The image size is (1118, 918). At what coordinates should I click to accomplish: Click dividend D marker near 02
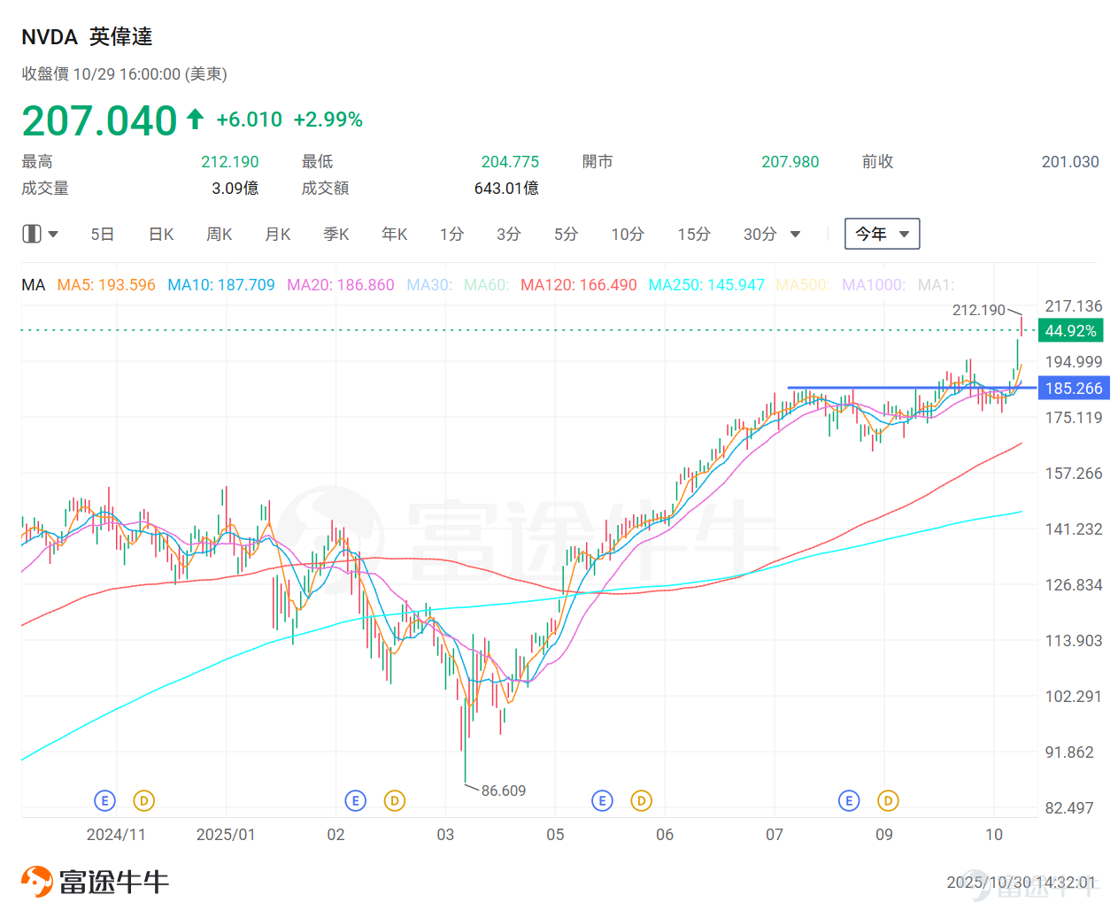coord(394,801)
